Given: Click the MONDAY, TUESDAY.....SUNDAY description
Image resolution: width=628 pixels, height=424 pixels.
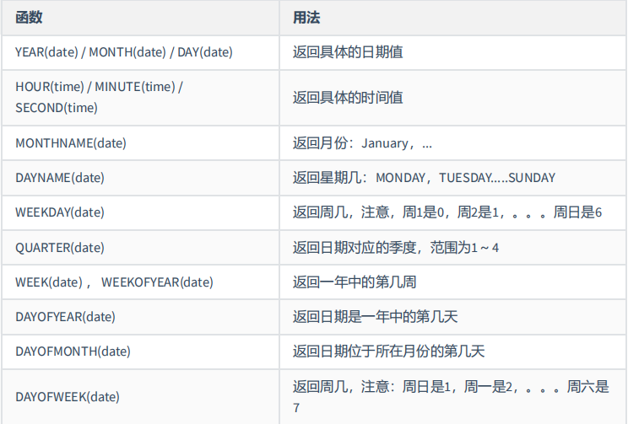Looking at the screenshot, I should tap(465, 178).
